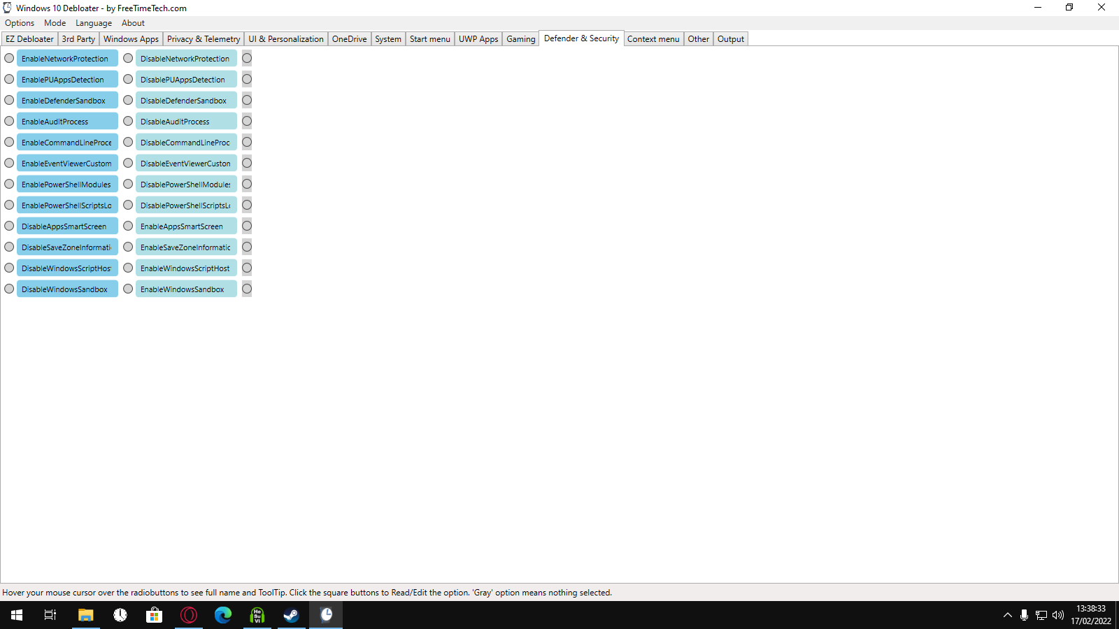Switch to the EZ Debloater tab

pos(29,39)
